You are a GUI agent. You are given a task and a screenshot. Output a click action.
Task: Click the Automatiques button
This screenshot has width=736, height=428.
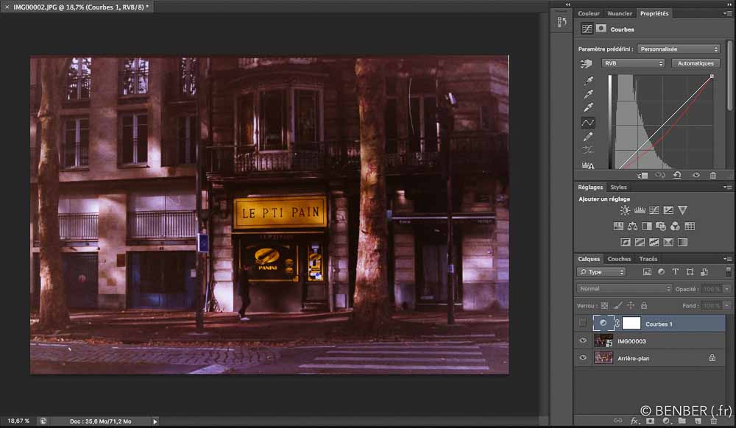pyautogui.click(x=696, y=64)
